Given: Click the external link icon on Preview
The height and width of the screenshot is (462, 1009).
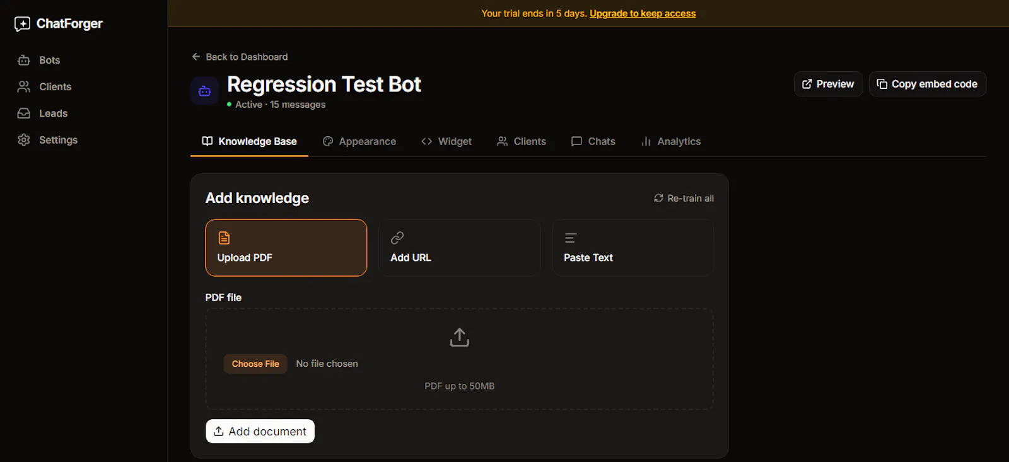Looking at the screenshot, I should pos(807,84).
